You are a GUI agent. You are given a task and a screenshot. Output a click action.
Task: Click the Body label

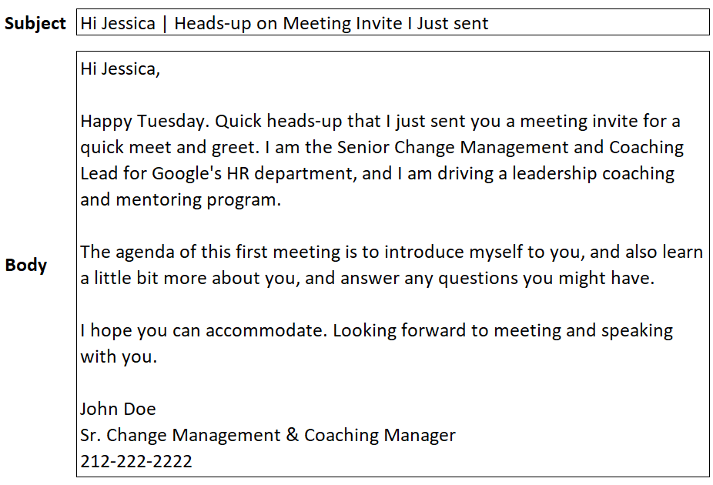pos(26,265)
